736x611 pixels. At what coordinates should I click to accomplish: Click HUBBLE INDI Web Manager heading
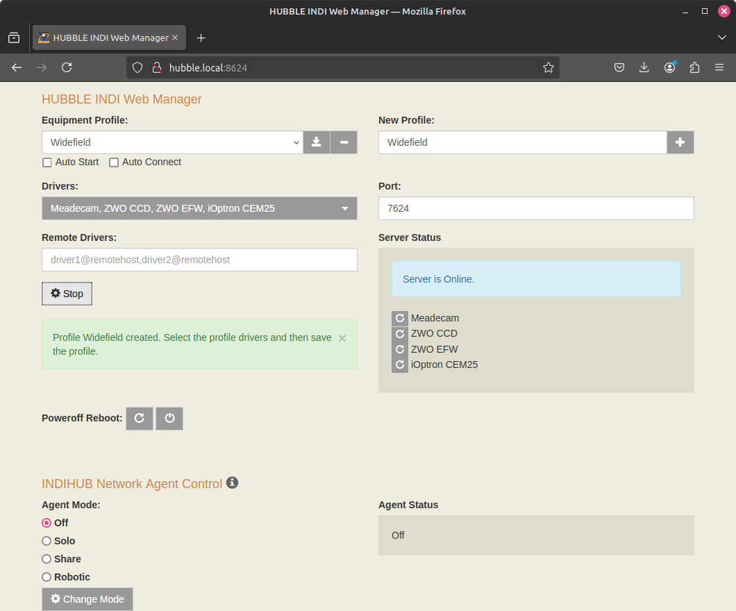pos(122,99)
